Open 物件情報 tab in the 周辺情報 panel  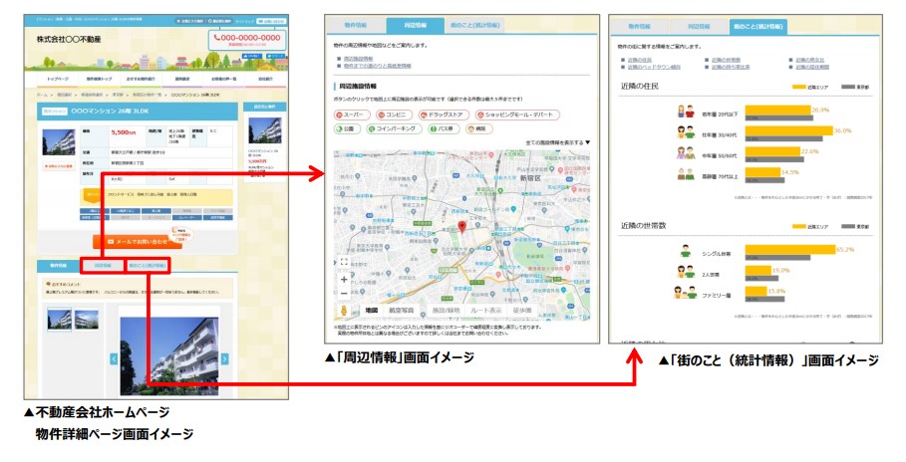356,26
